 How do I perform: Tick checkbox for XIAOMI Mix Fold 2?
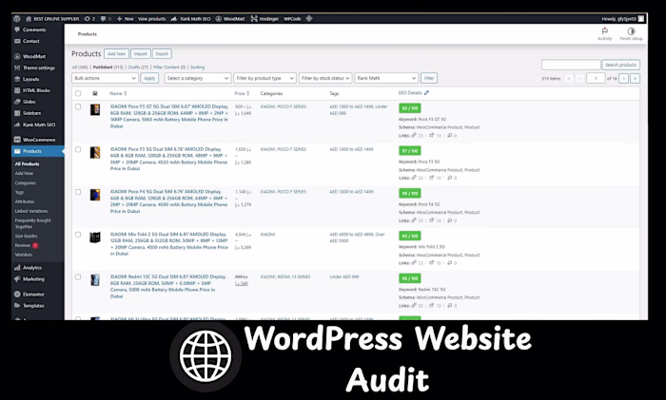tap(78, 235)
